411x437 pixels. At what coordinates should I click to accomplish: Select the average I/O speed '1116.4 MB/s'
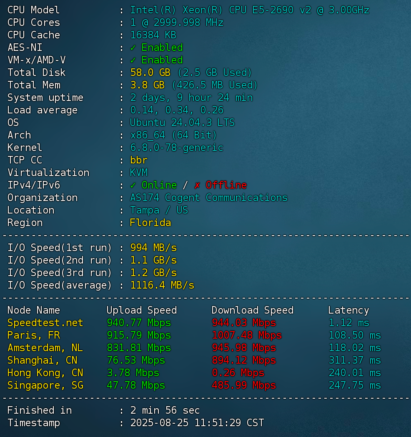coord(162,285)
